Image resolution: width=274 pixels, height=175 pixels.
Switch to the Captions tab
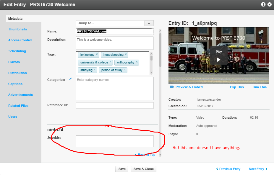[x=15, y=84]
